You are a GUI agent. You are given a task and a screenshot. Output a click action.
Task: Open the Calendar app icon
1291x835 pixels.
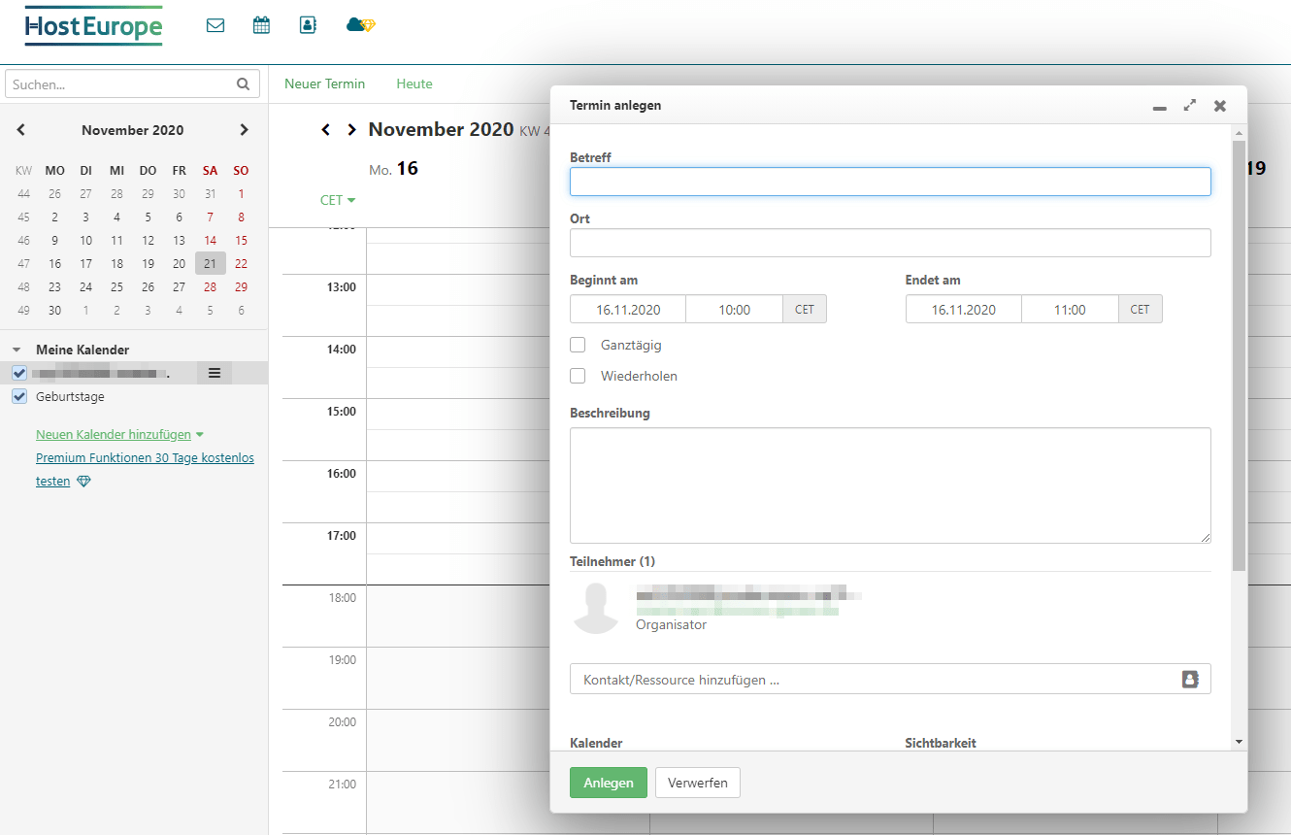(x=261, y=25)
